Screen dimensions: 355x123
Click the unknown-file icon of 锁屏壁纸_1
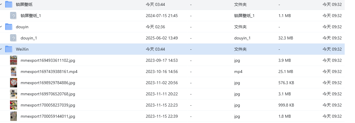tap(13, 16)
